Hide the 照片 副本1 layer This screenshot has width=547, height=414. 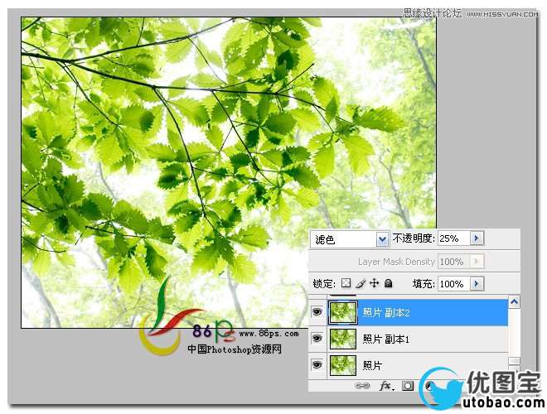(x=317, y=338)
